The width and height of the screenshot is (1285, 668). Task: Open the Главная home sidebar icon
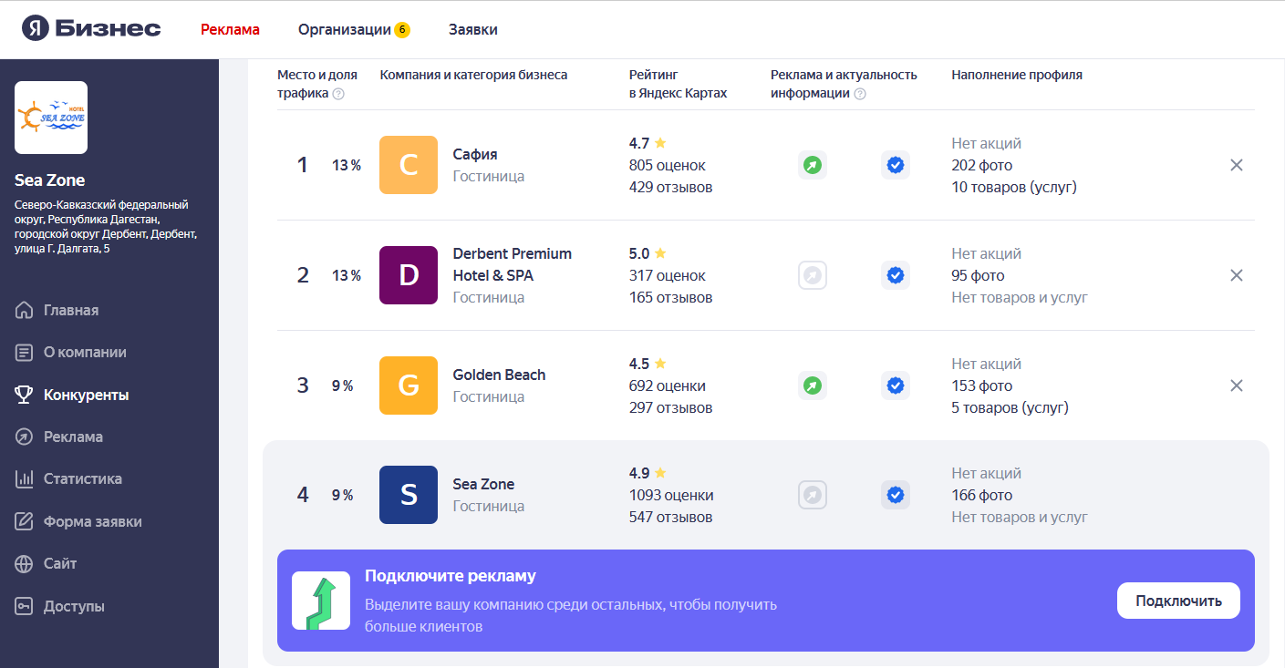click(25, 311)
